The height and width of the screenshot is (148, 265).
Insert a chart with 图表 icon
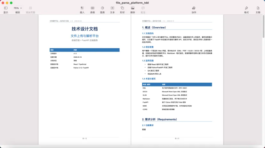coord(102,8)
